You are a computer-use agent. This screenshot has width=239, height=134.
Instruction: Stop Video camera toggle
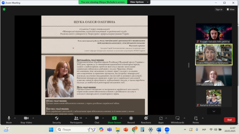click(x=26, y=120)
